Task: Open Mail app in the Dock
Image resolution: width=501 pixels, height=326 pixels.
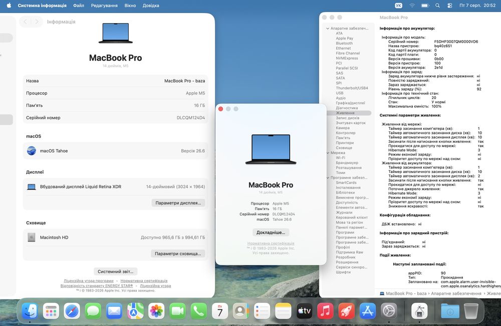Action: (x=114, y=310)
